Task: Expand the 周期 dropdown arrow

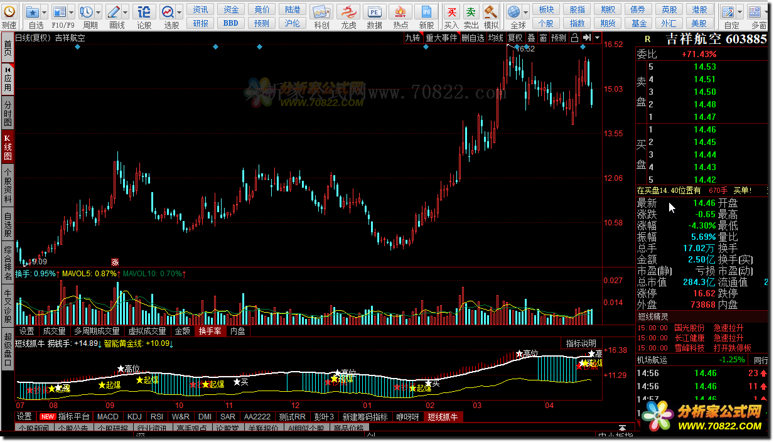Action: point(99,11)
